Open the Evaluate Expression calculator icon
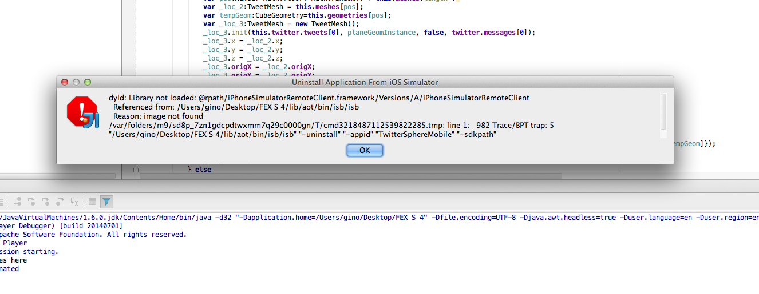Viewport: 759px width, 294px height. (92, 202)
